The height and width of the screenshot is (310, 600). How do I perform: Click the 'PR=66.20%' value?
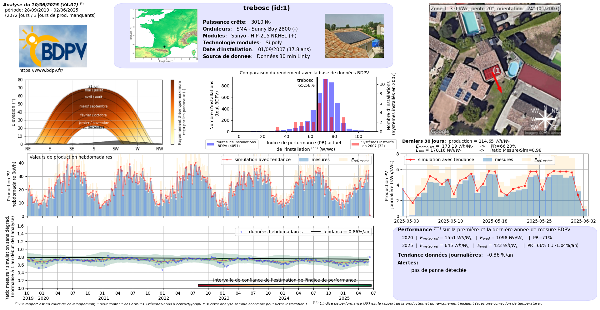(x=503, y=146)
